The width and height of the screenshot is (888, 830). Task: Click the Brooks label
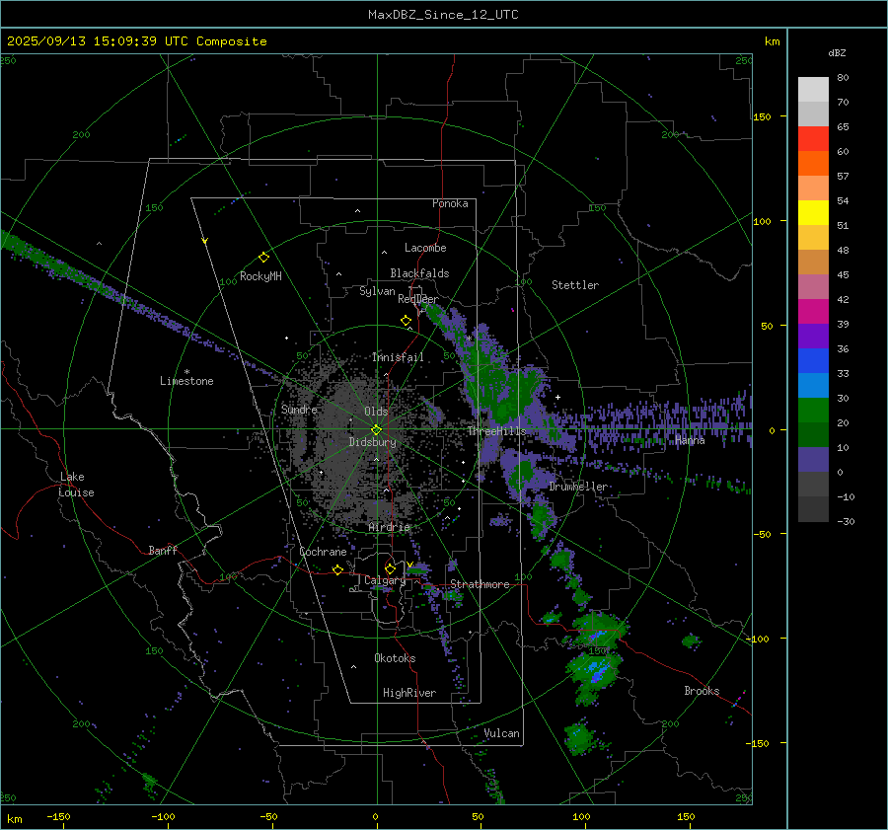click(702, 691)
